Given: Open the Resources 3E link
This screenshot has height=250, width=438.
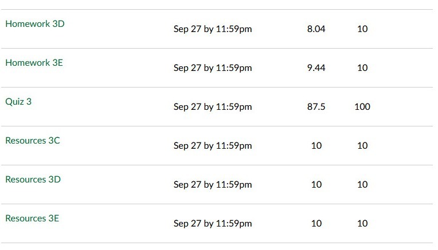Looking at the screenshot, I should 32,219.
